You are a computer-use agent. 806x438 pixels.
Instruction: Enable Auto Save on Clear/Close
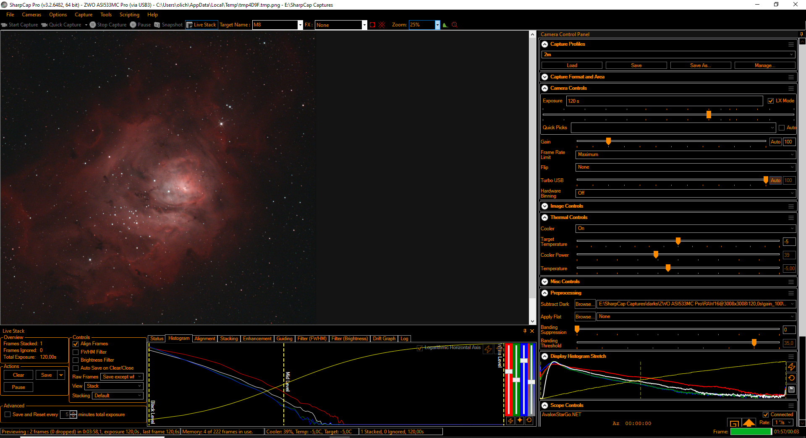(76, 368)
